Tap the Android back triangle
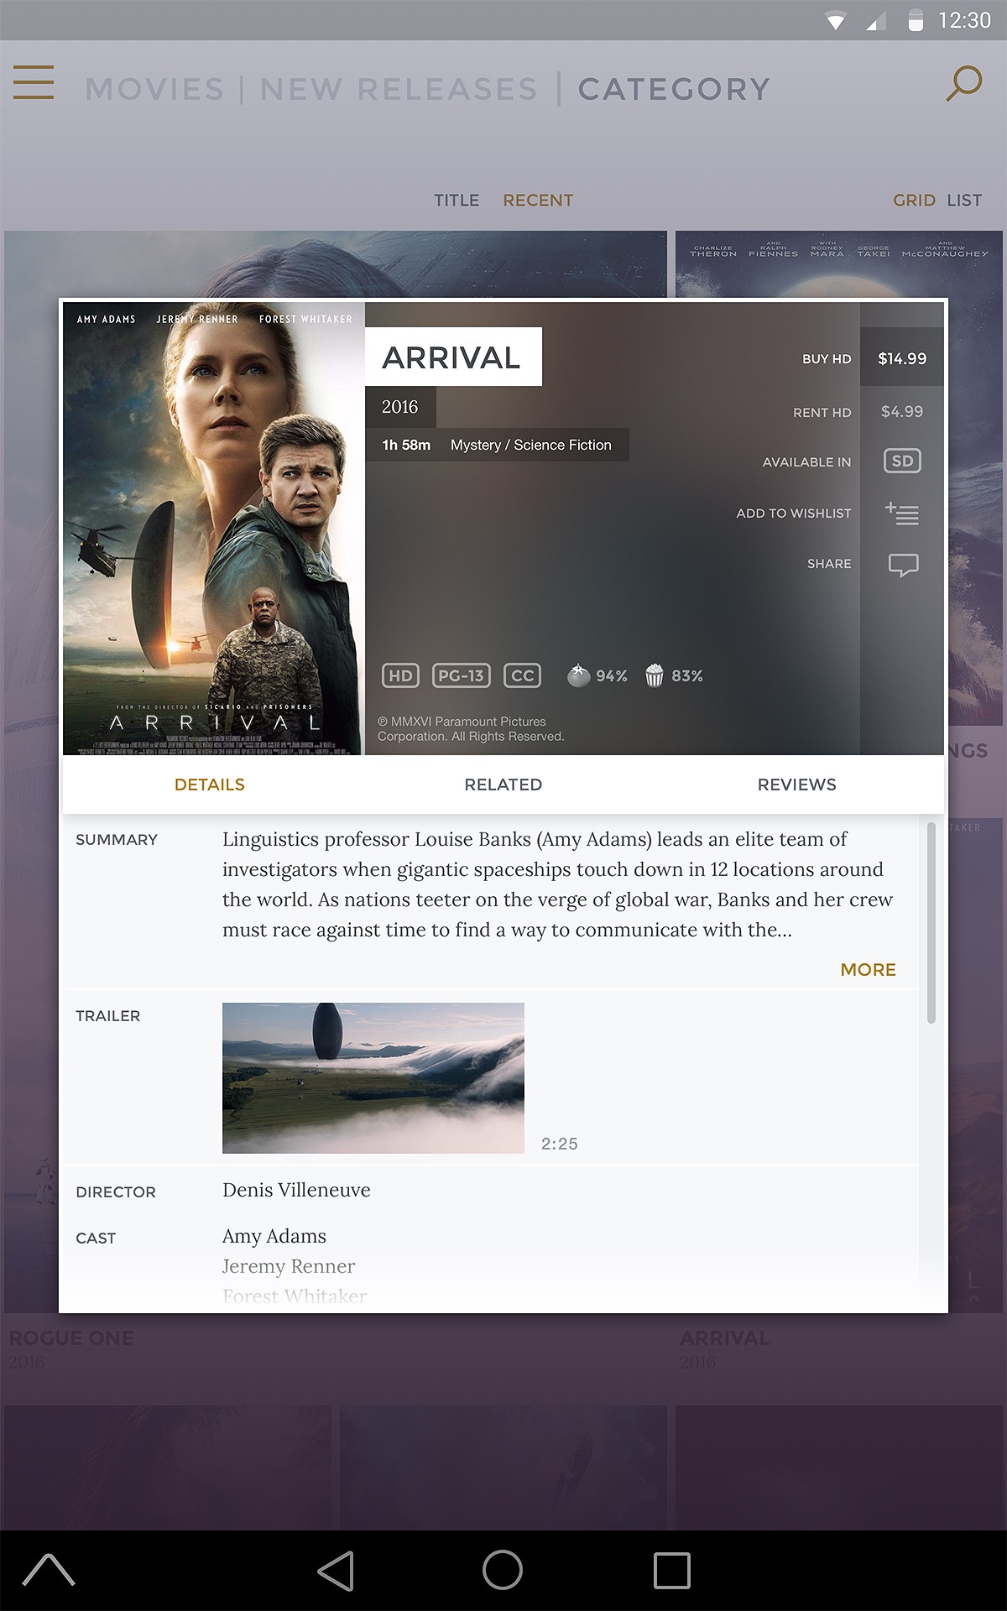The width and height of the screenshot is (1007, 1611). click(x=337, y=1571)
